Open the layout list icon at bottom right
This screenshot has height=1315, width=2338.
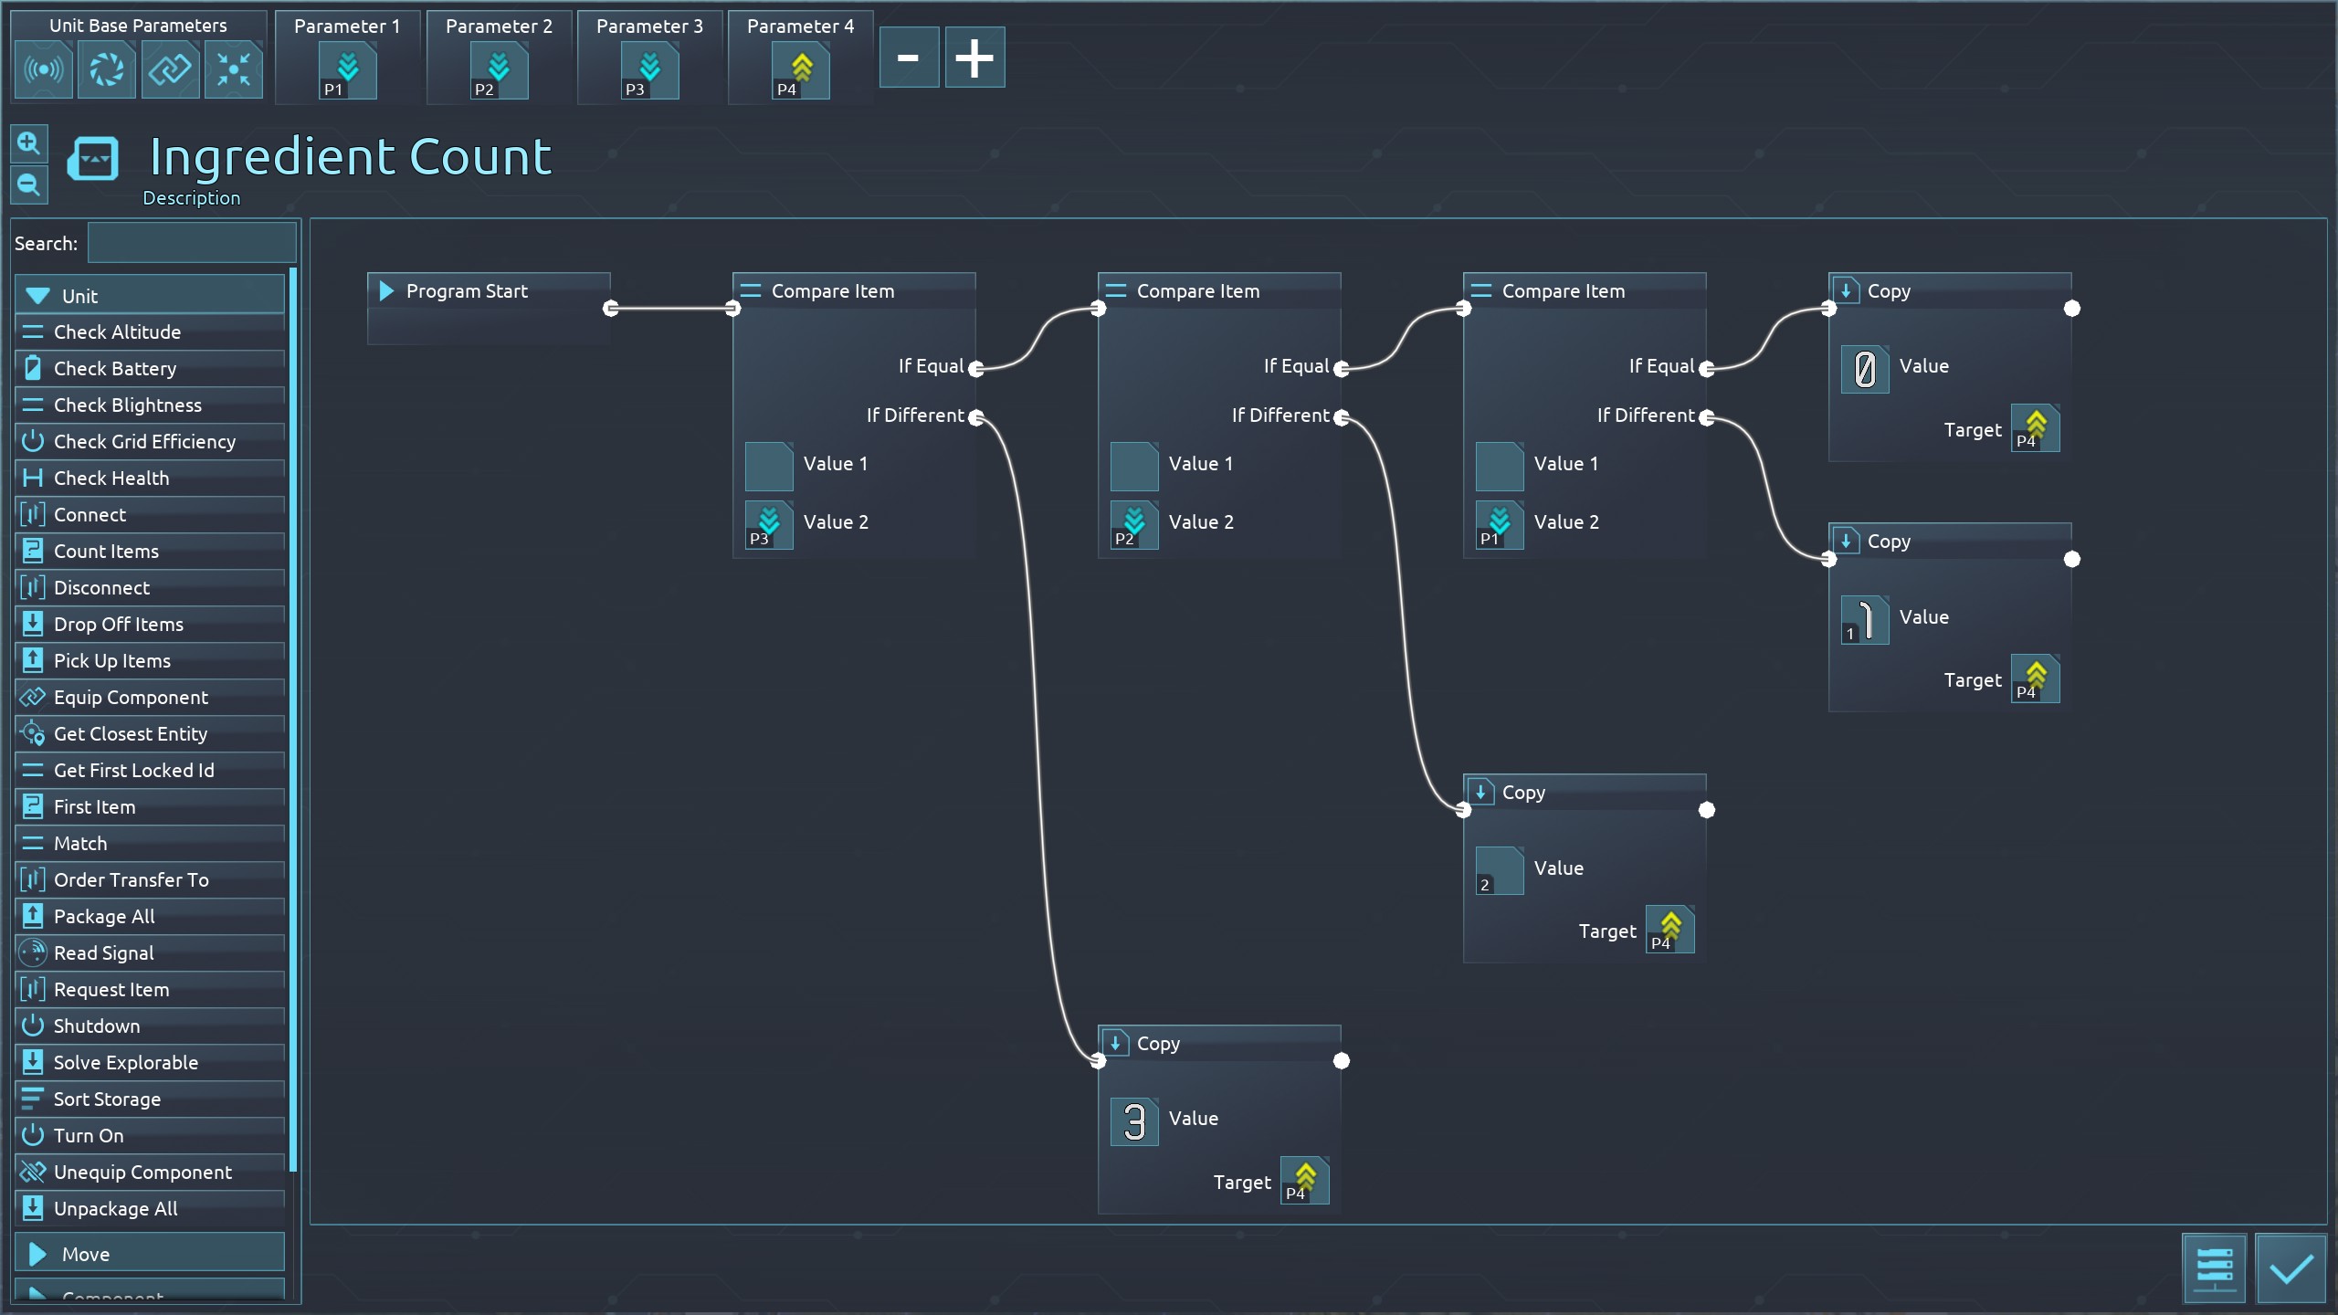2214,1268
